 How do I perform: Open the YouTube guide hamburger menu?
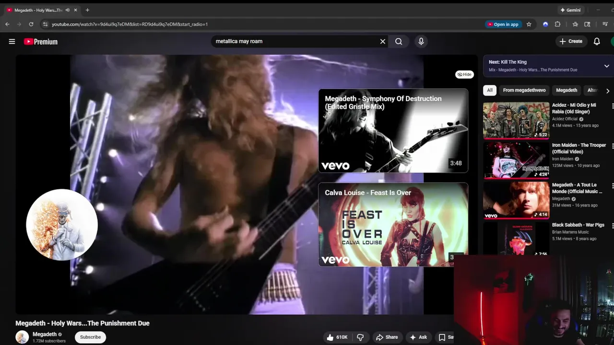[12, 42]
